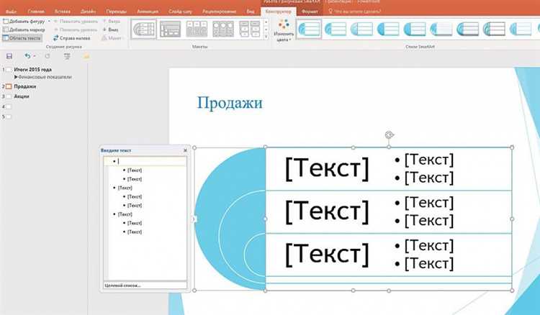
Task: Open the Рецензирование tab
Action: 219,12
